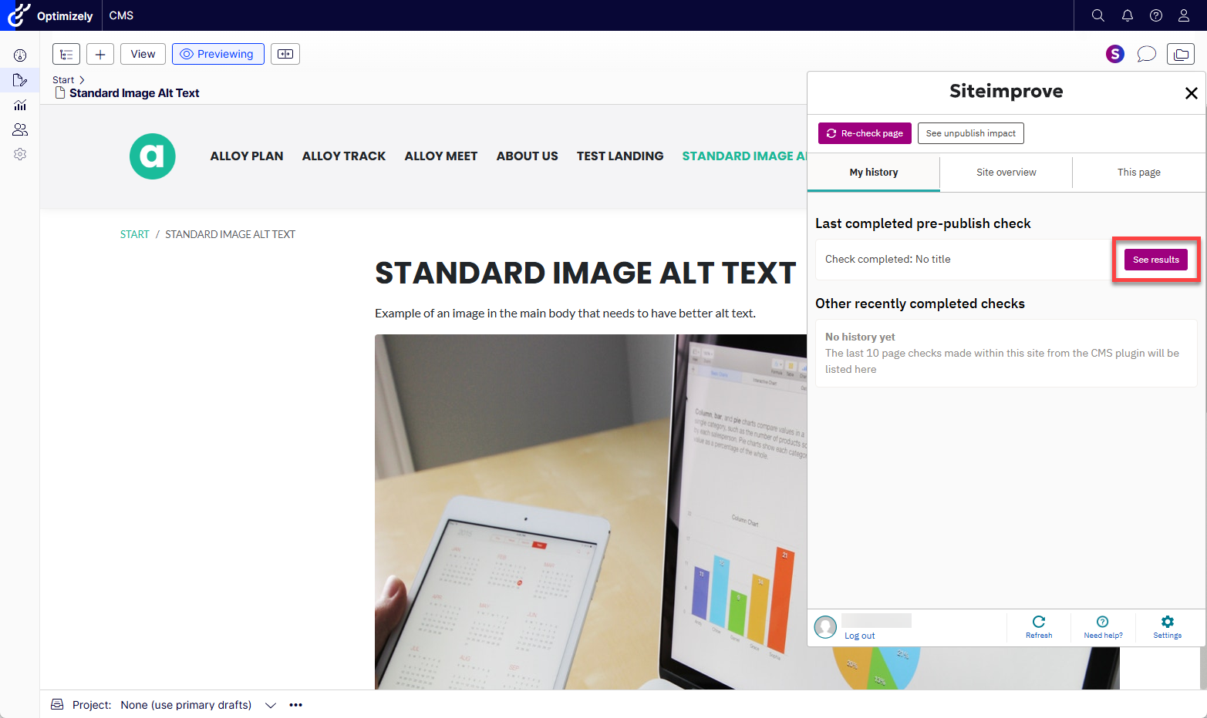Click the Re-check page button
Screen dimensions: 1207x718
coord(865,133)
